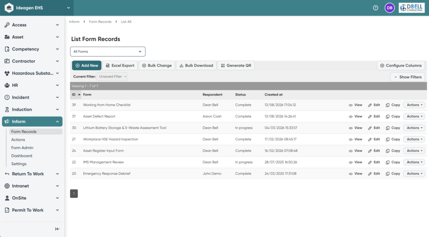Image resolution: width=429 pixels, height=237 pixels.
Task: Open the help question mark icon
Action: (375, 8)
